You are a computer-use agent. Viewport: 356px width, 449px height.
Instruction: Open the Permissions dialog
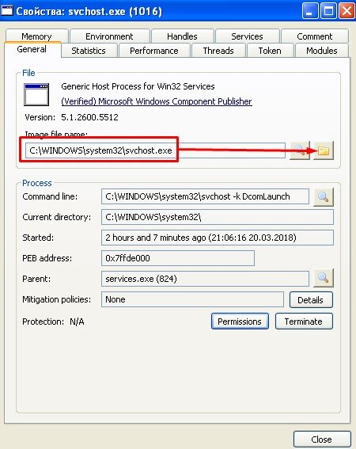point(240,322)
